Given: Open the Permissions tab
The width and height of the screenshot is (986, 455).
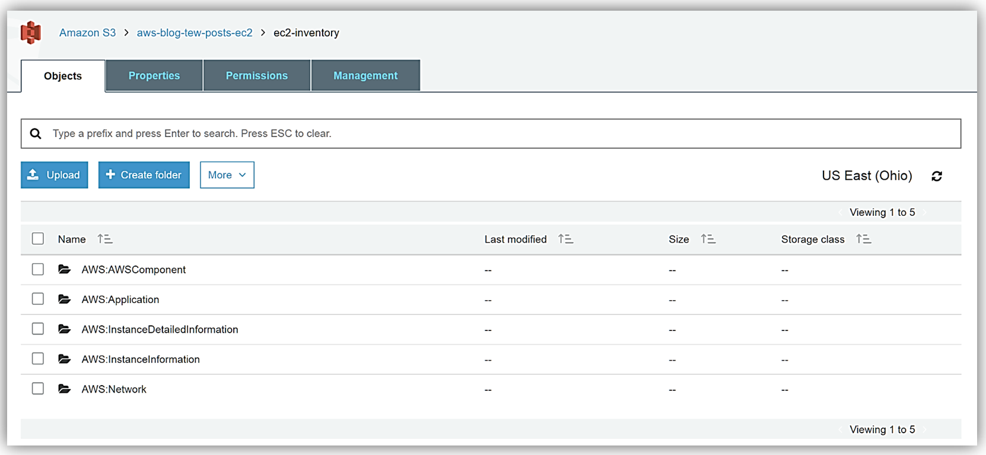Looking at the screenshot, I should (256, 75).
